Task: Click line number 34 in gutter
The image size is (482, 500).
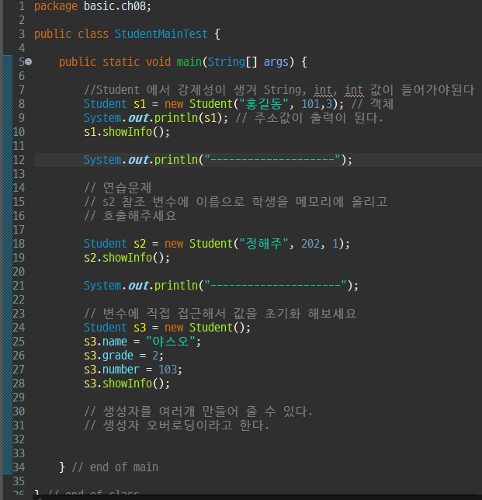Action: [x=19, y=467]
